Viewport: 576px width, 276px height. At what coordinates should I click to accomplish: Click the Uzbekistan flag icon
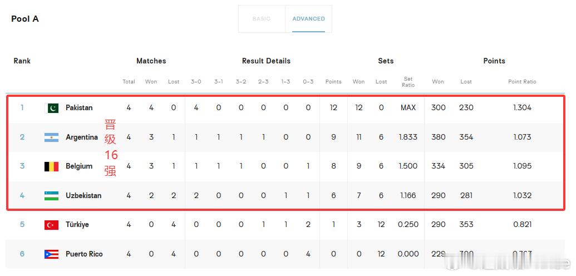pos(51,195)
